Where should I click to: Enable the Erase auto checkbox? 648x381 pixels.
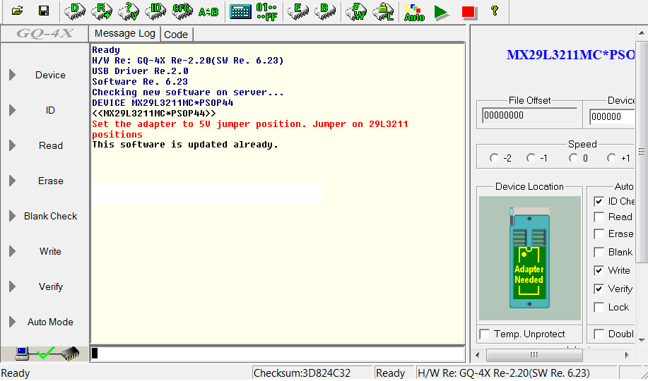[x=599, y=234]
